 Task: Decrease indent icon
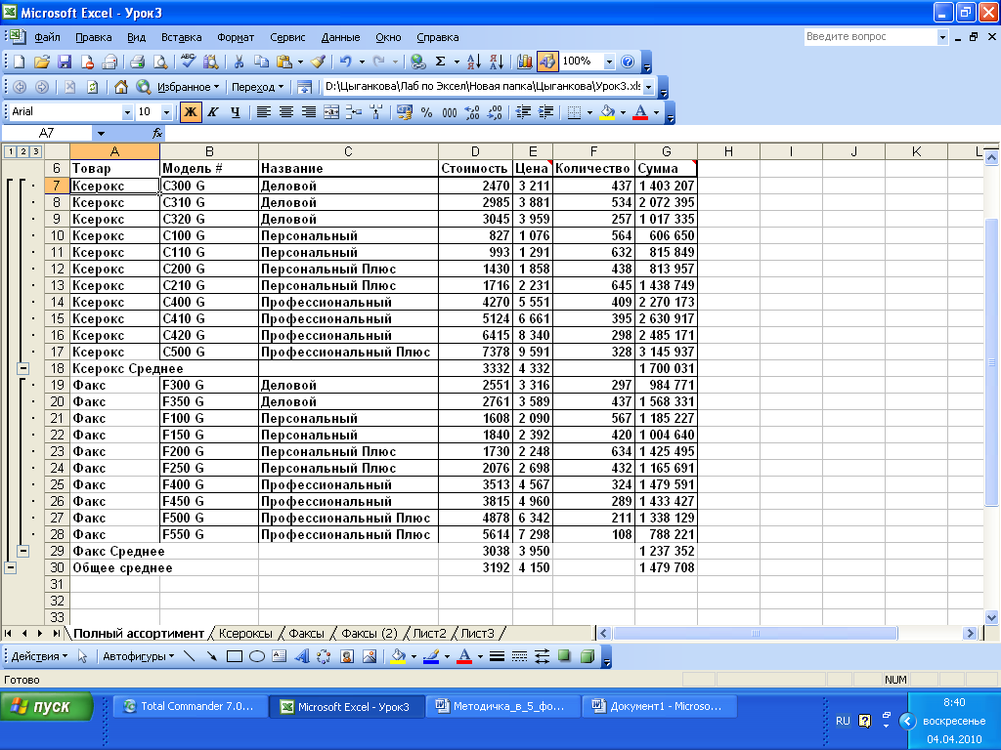tap(524, 113)
